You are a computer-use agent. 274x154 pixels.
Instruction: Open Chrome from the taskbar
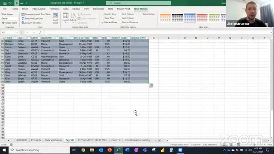(83, 150)
